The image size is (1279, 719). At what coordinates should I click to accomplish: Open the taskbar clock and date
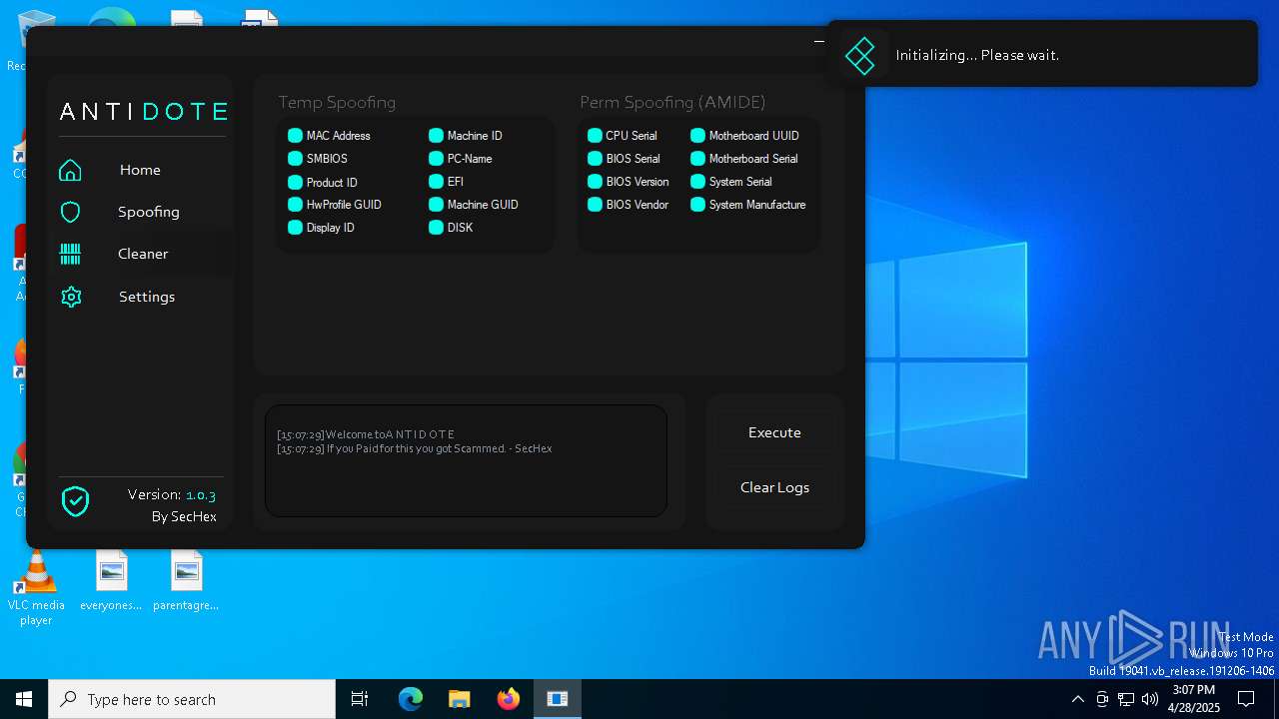(1194, 699)
